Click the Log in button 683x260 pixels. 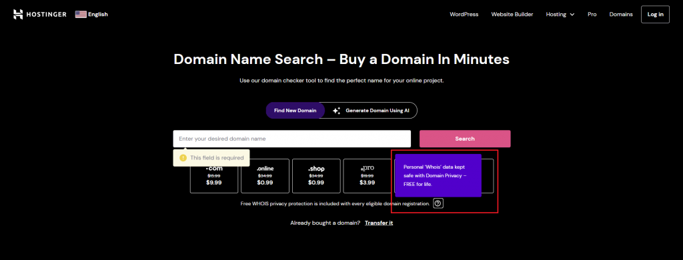pyautogui.click(x=655, y=15)
